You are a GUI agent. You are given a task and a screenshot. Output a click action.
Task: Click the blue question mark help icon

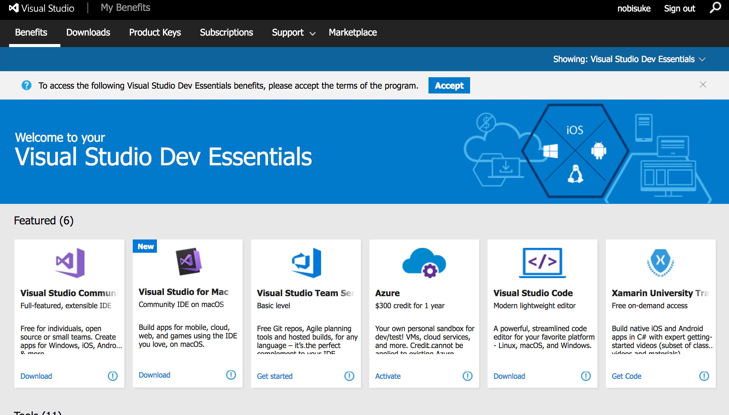point(27,85)
